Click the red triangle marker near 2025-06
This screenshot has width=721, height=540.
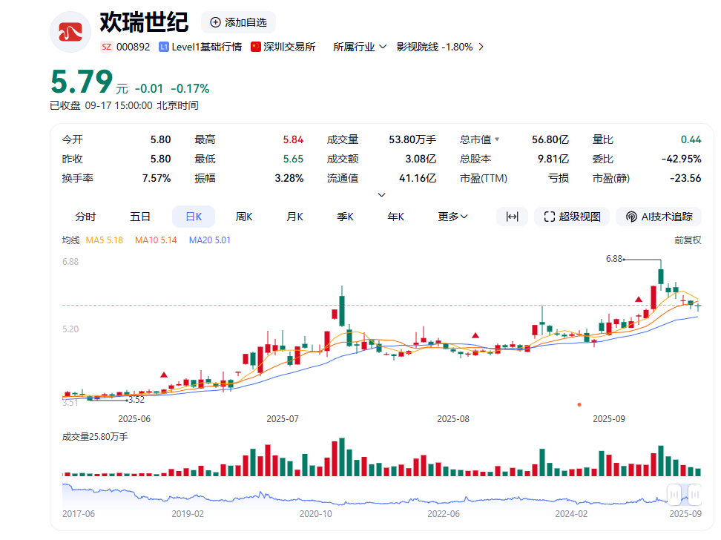click(164, 375)
